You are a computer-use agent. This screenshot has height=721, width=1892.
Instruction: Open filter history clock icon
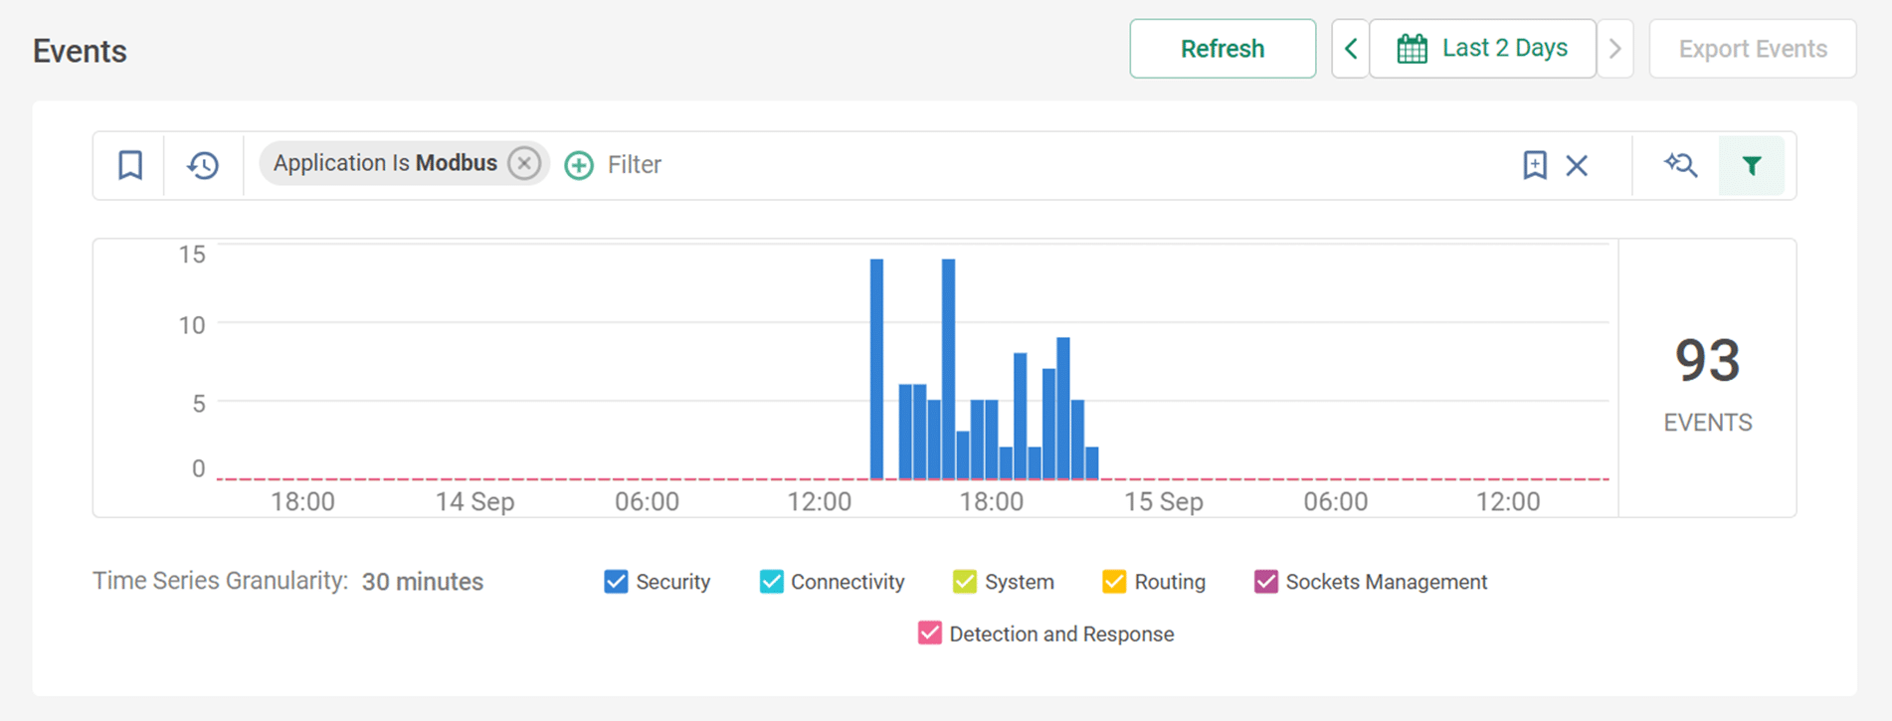coord(203,165)
